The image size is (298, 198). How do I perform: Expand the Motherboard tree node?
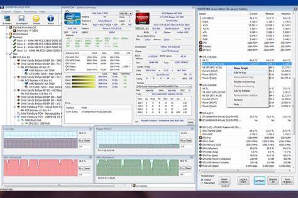click(7, 34)
